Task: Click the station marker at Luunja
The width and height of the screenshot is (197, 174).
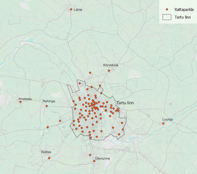Action: tap(163, 124)
